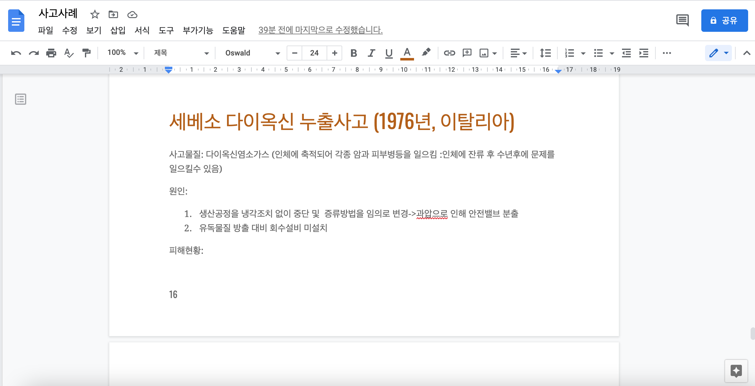Viewport: 755px width, 386px height.
Task: Print the document with the printer icon
Action: 51,53
